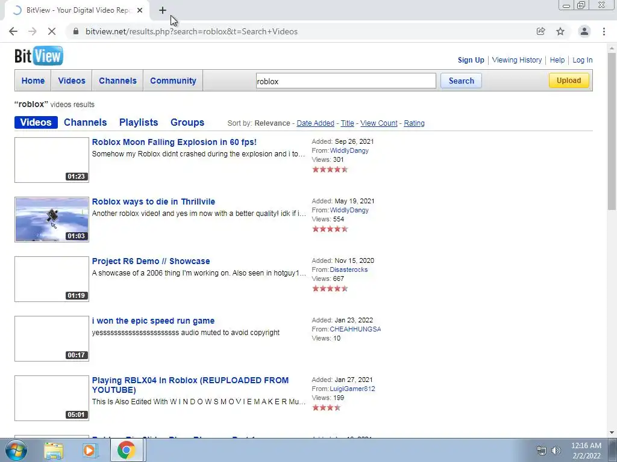Click thumbnail of Thrillvile video 01:03
The height and width of the screenshot is (462, 617).
coord(52,220)
